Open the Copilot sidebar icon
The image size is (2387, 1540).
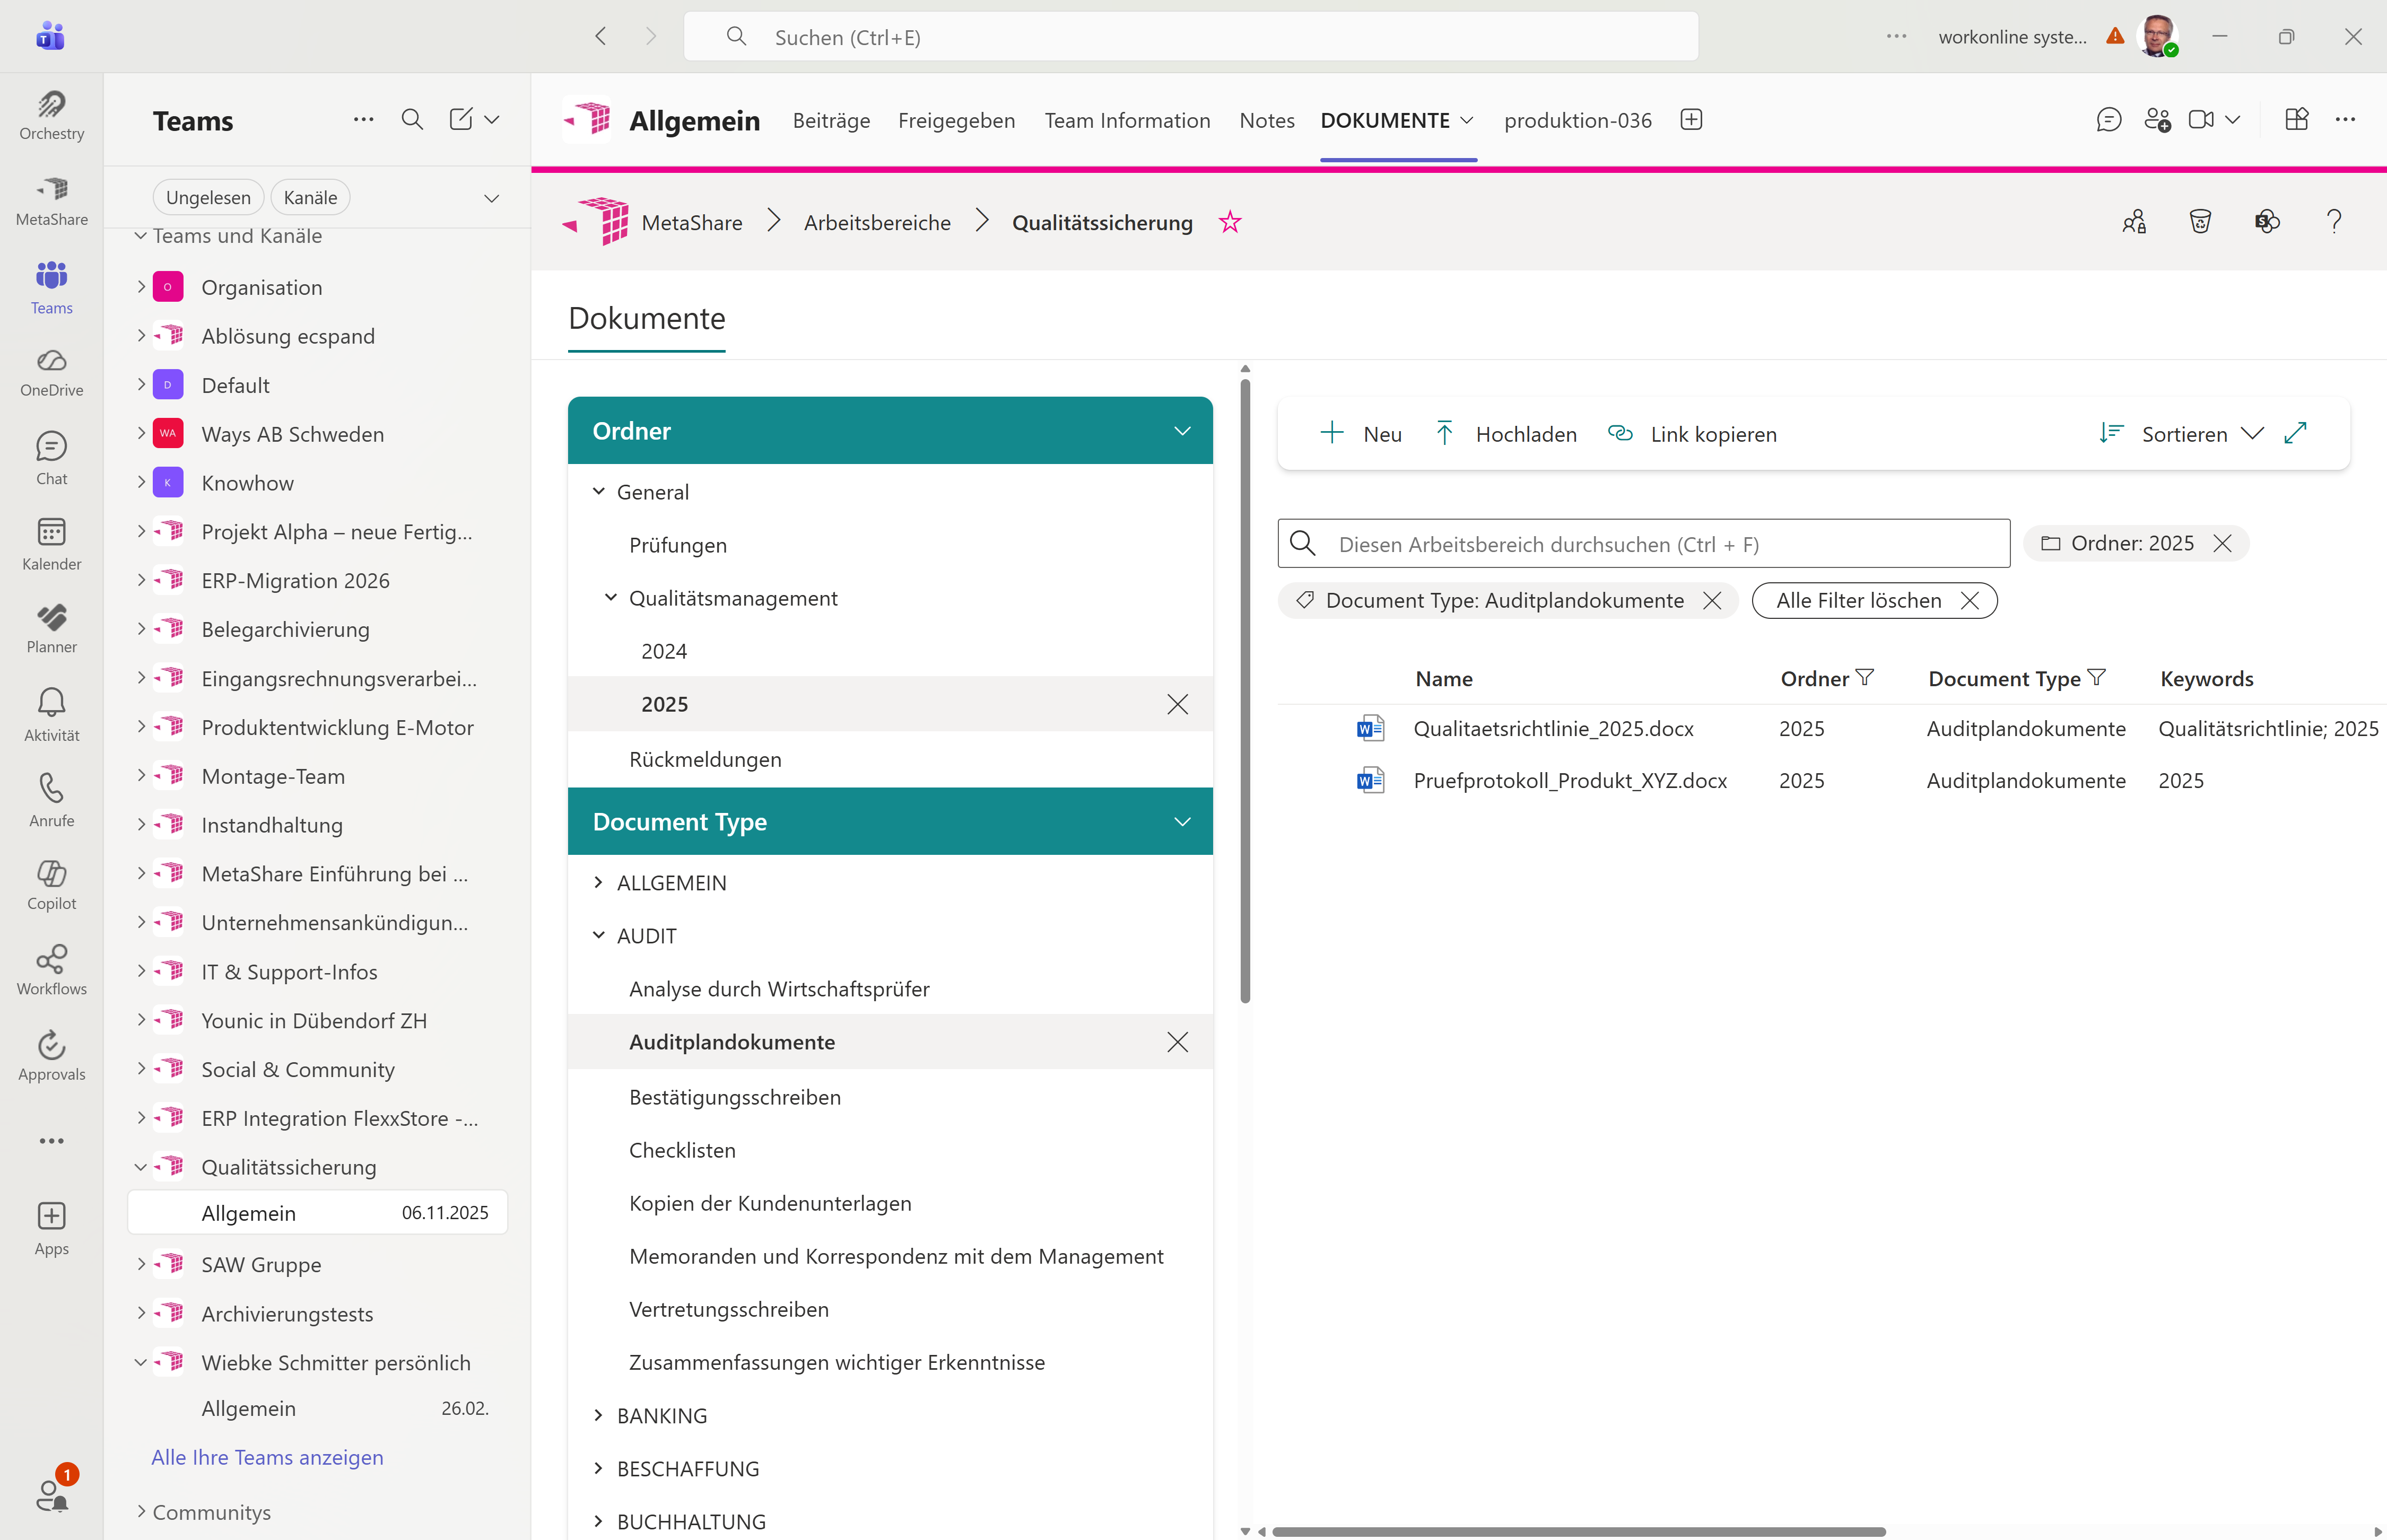51,884
